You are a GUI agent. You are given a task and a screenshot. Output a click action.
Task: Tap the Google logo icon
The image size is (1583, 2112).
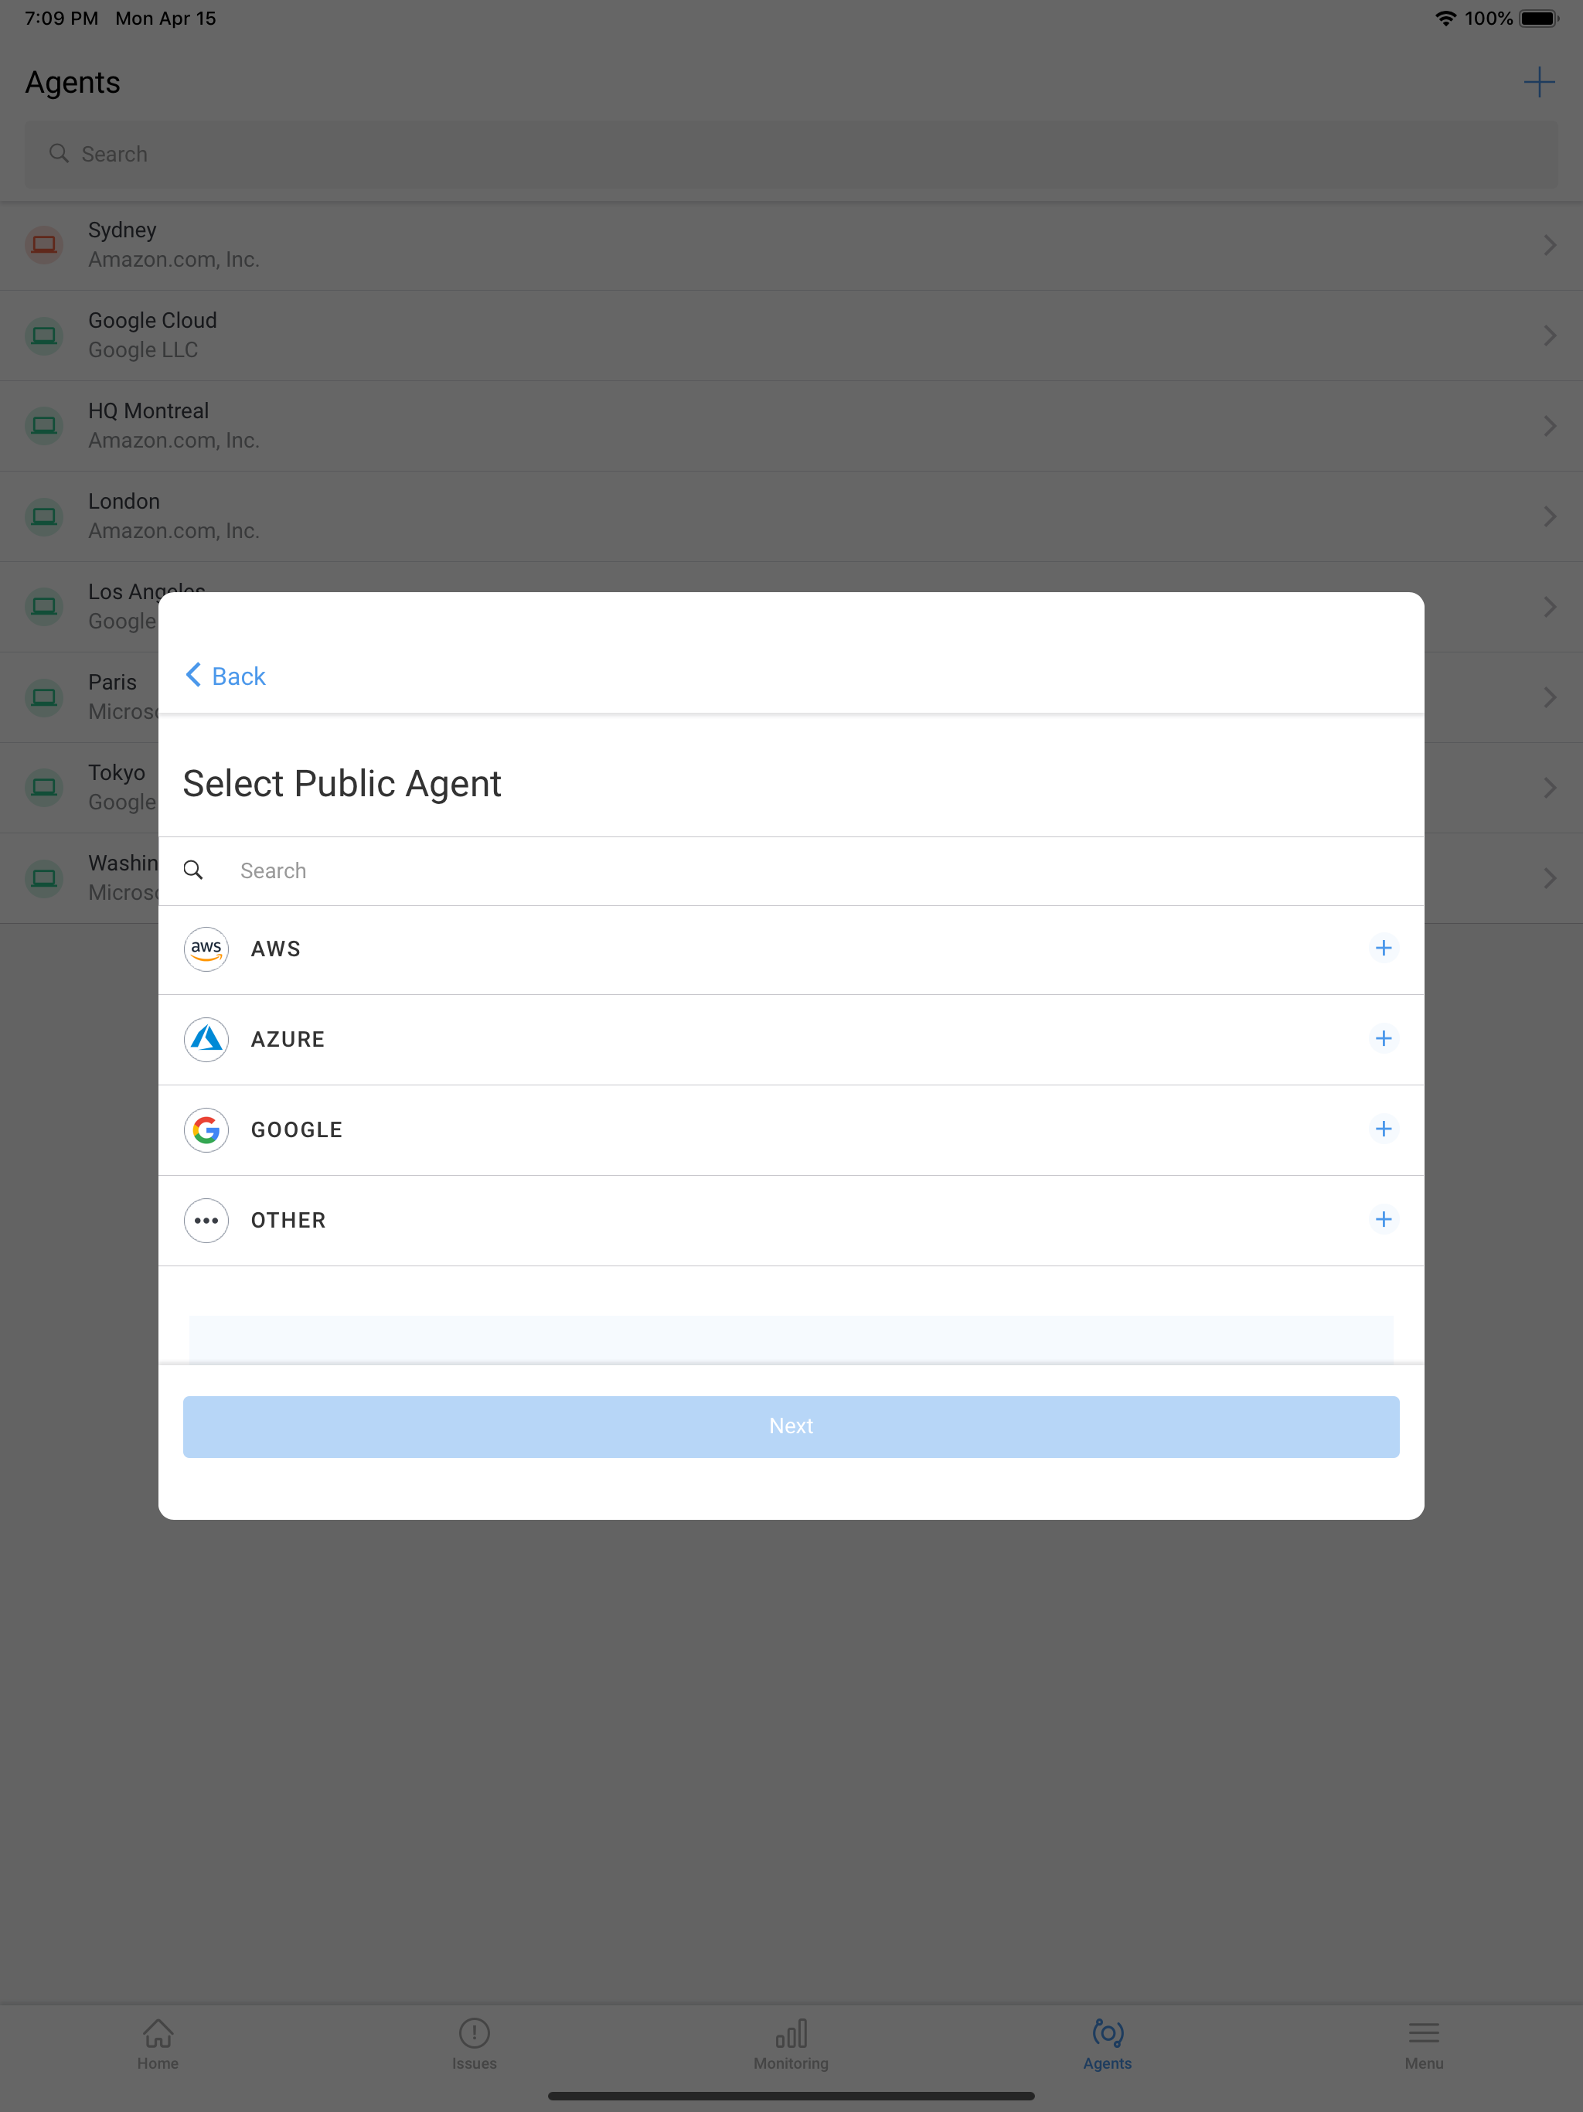tap(206, 1130)
